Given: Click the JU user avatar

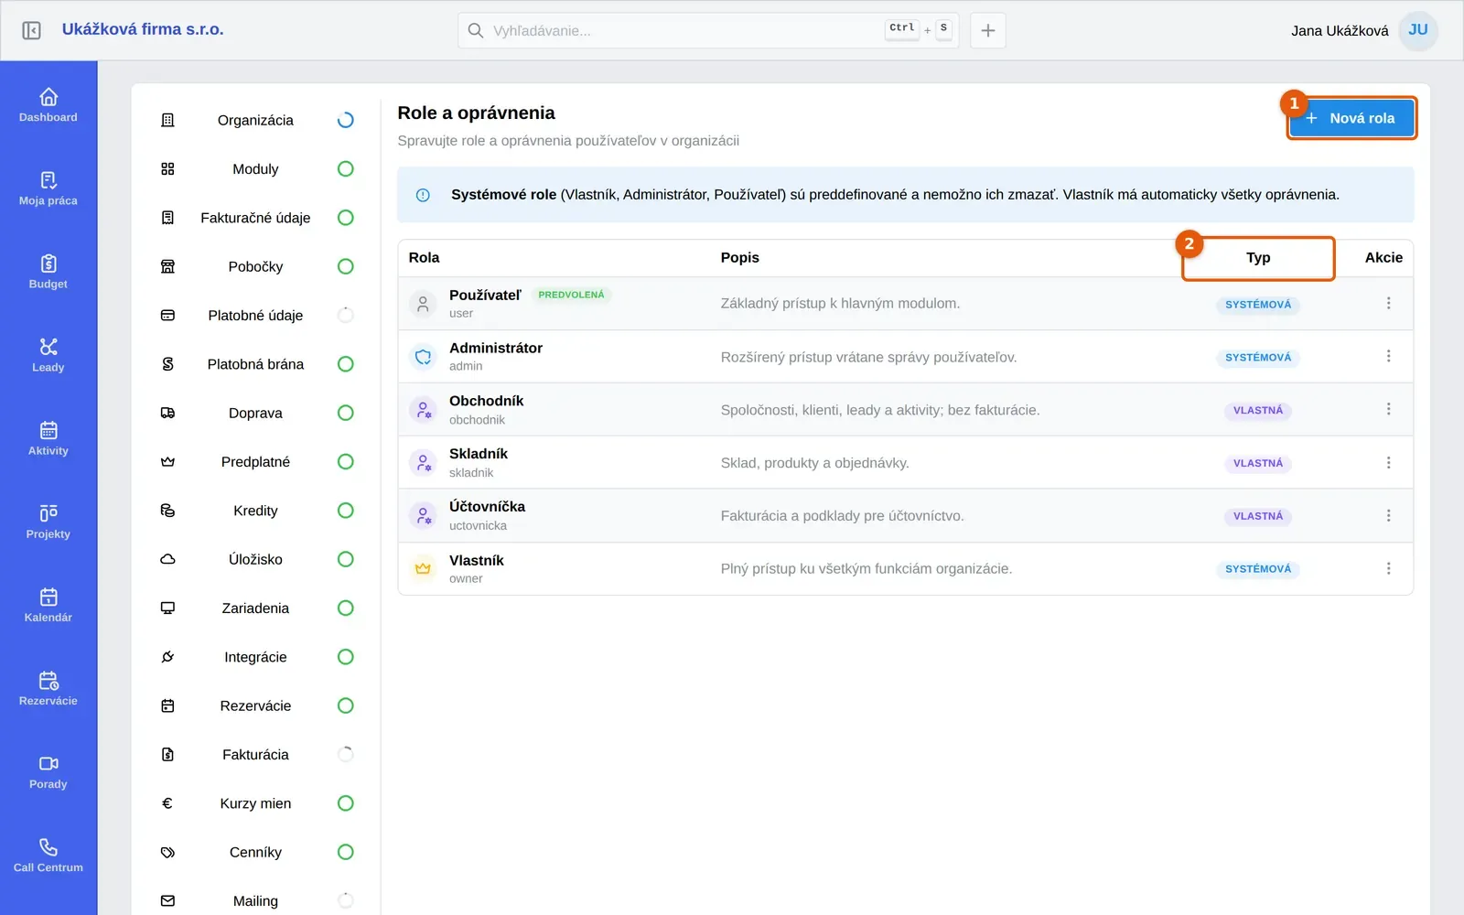Looking at the screenshot, I should [1418, 30].
